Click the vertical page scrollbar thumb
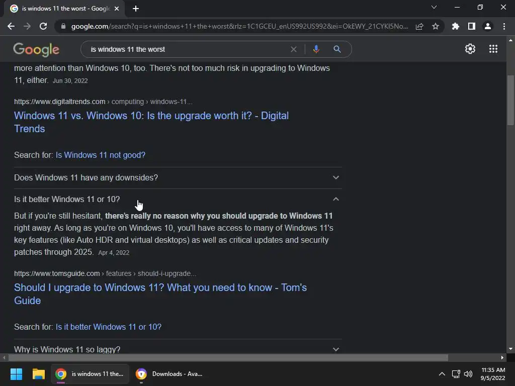Screen dimensions: 515x386 pos(510,100)
